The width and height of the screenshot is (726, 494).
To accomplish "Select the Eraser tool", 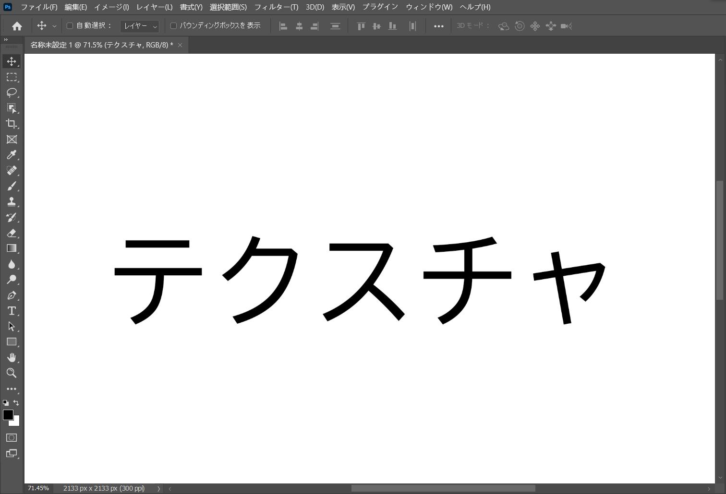I will 12,233.
